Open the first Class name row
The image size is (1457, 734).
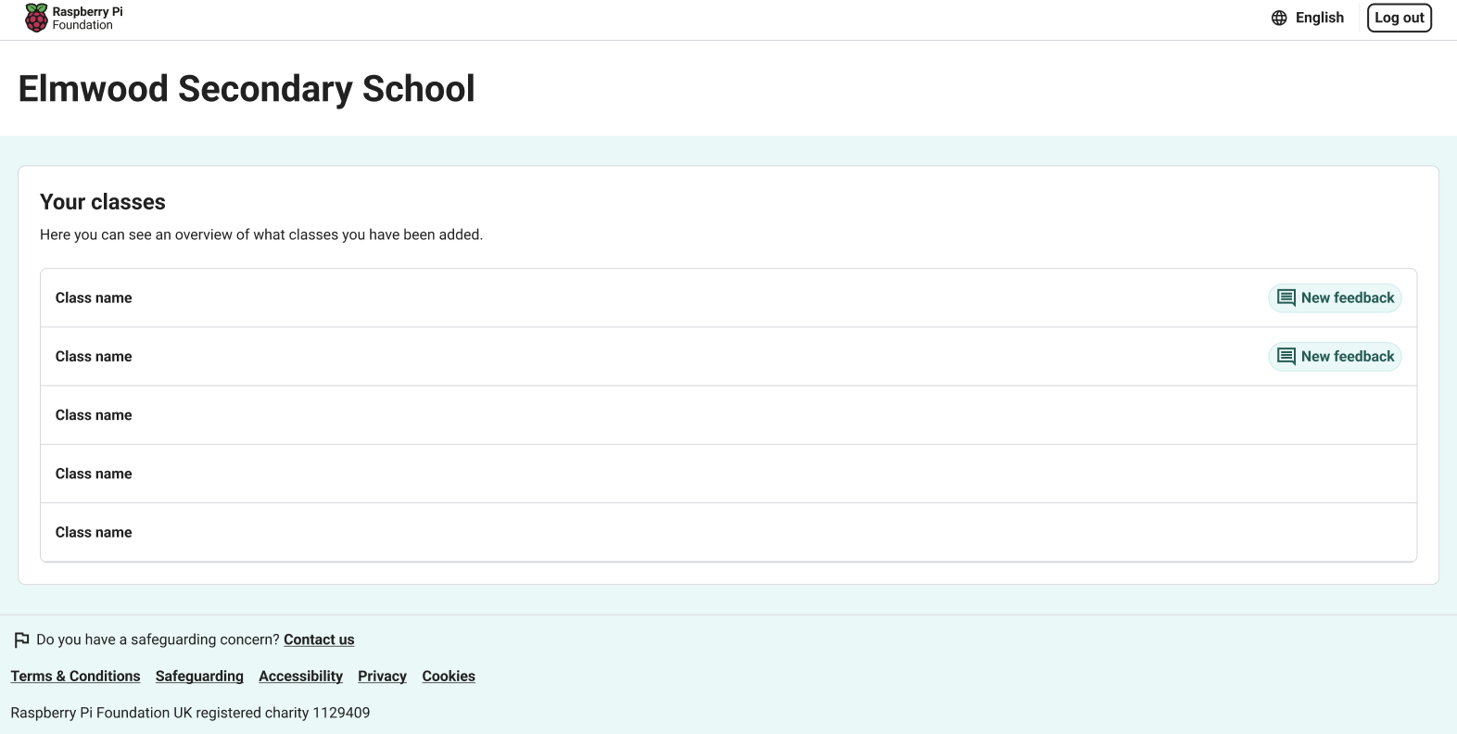[94, 297]
